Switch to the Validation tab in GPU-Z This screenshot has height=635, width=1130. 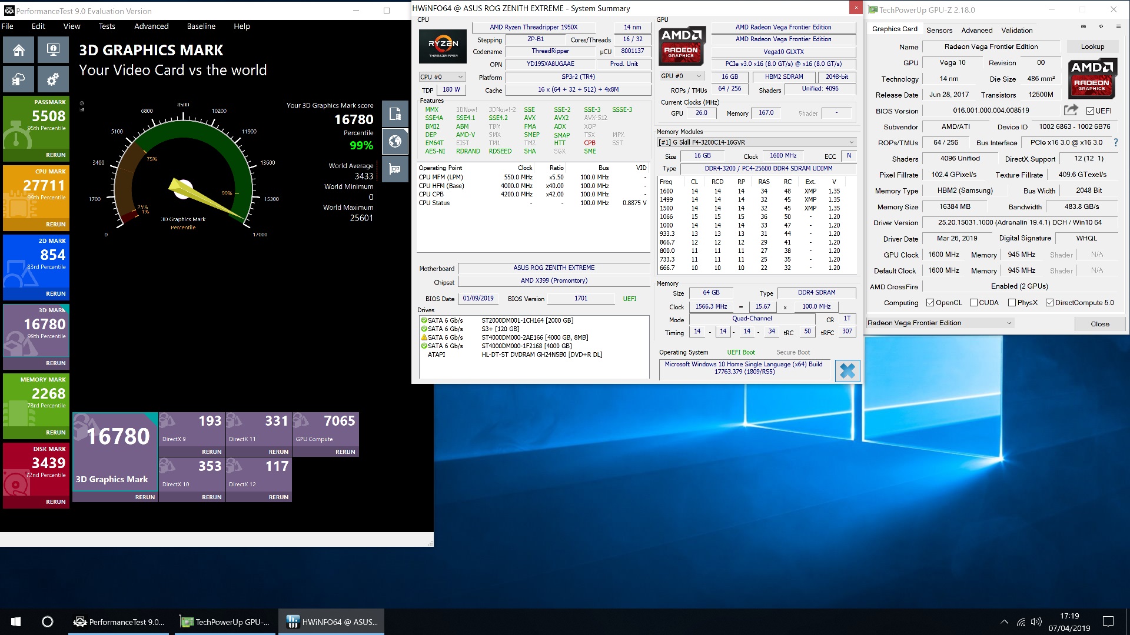[x=1016, y=30]
